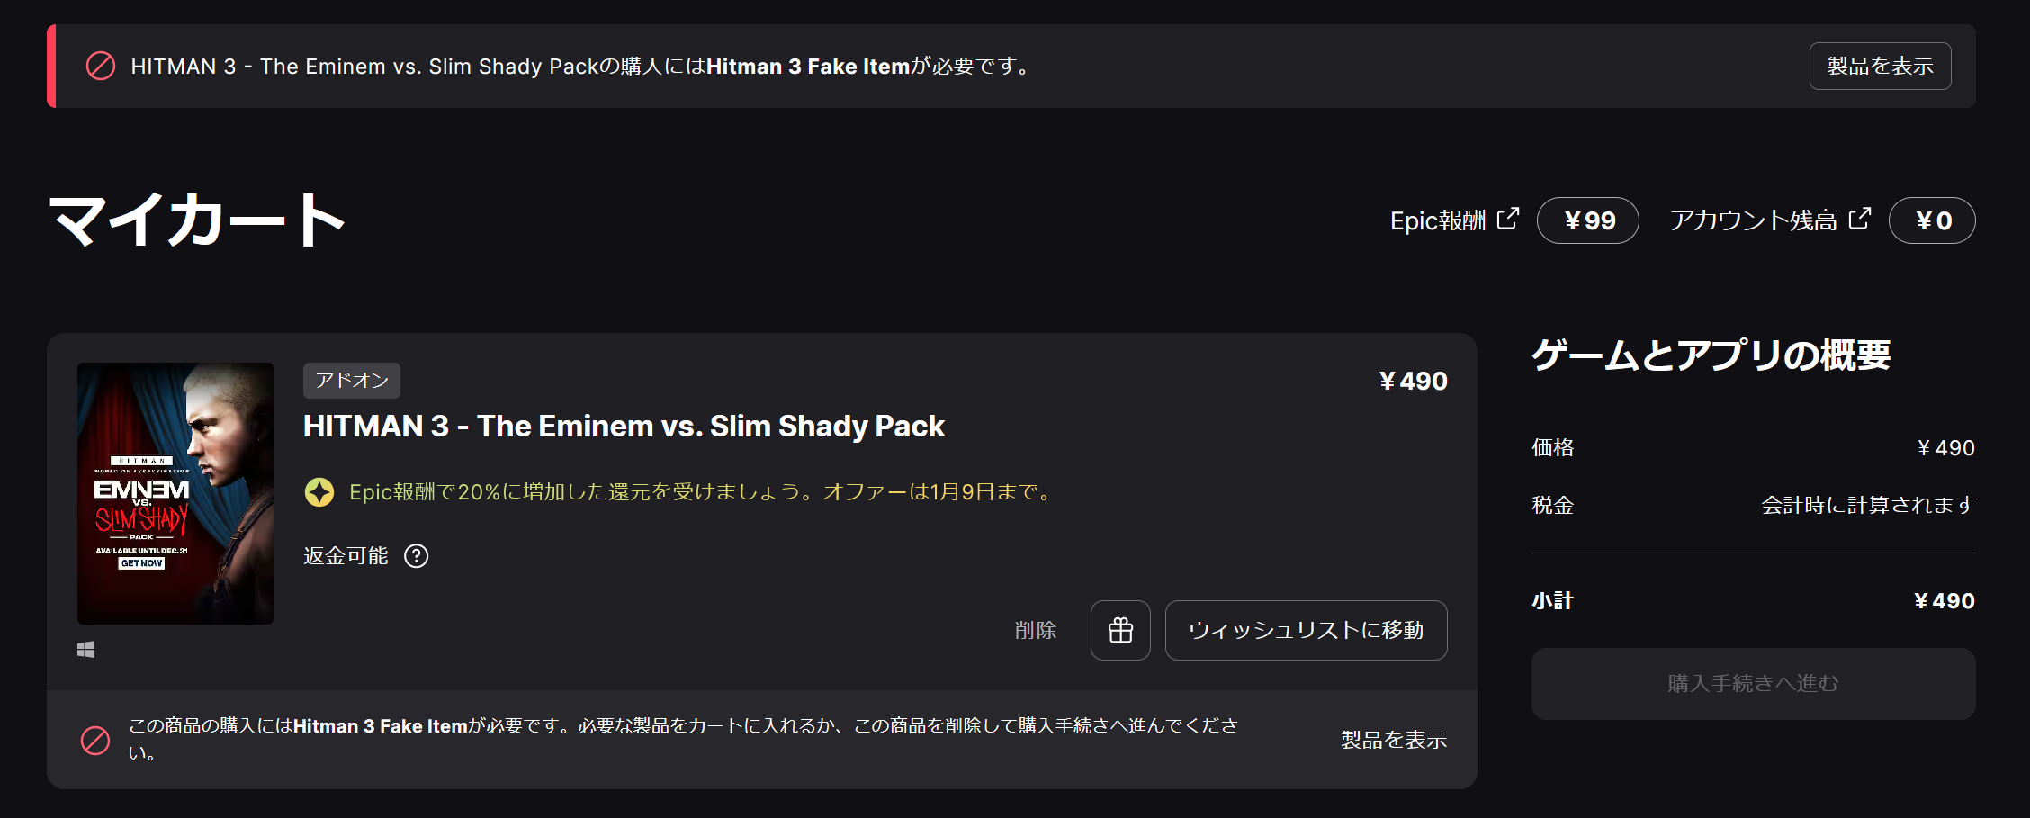
Task: Click the prohibited icon in the top banner
Action: pyautogui.click(x=101, y=66)
